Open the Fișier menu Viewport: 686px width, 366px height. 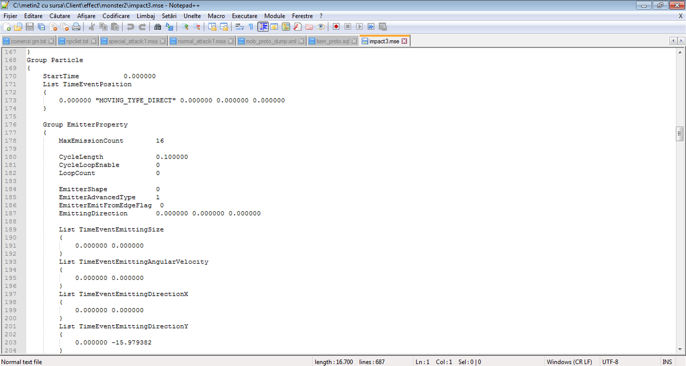point(10,16)
